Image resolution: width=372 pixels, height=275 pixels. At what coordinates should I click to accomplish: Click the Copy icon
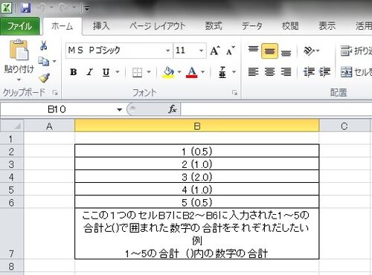tap(44, 61)
